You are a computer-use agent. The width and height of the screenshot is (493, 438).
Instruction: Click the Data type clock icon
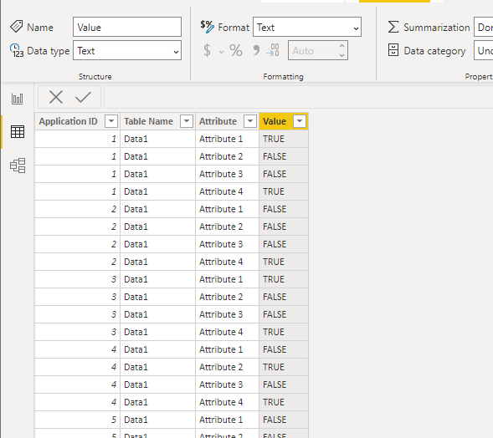click(x=17, y=50)
